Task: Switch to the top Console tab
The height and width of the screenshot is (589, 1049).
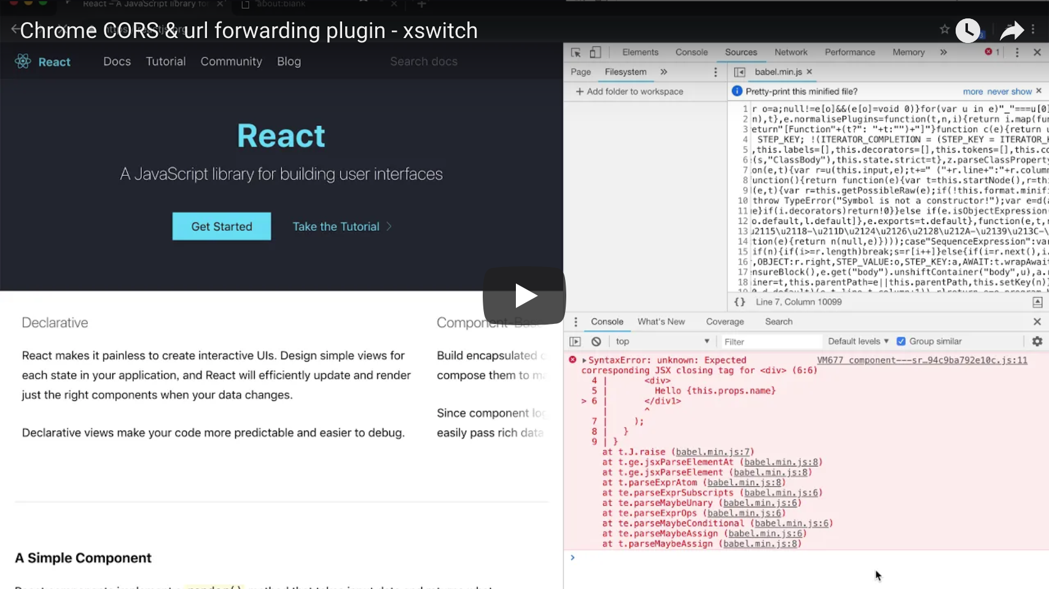Action: [x=692, y=52]
